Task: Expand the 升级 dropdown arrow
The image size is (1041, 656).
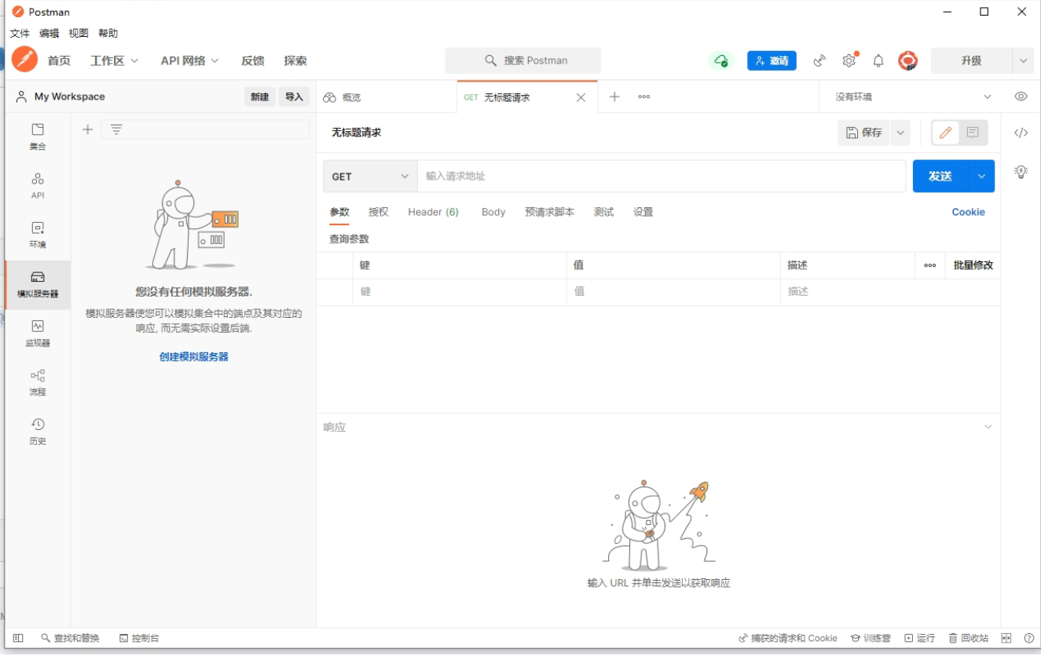Action: [x=1022, y=60]
